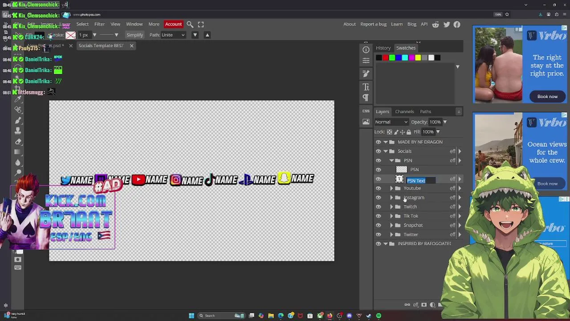Toggle fullscreen icon next to search
Image resolution: width=570 pixels, height=321 pixels.
point(201,24)
